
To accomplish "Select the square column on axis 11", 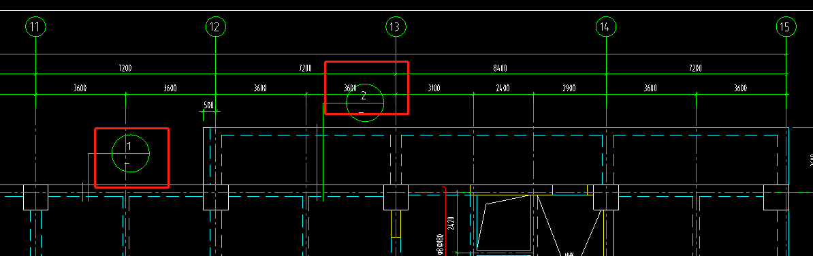I will click(36, 197).
